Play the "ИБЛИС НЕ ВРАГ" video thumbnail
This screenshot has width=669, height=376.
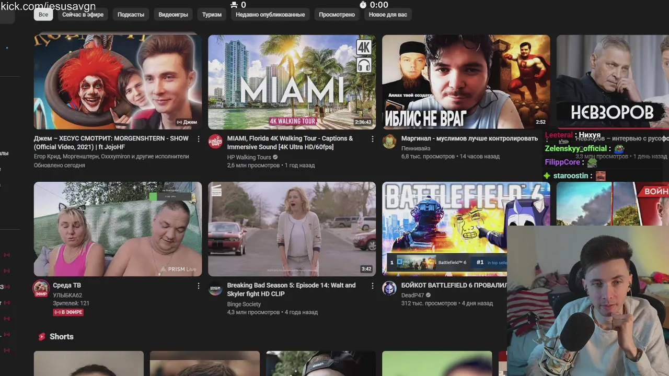pos(466,82)
